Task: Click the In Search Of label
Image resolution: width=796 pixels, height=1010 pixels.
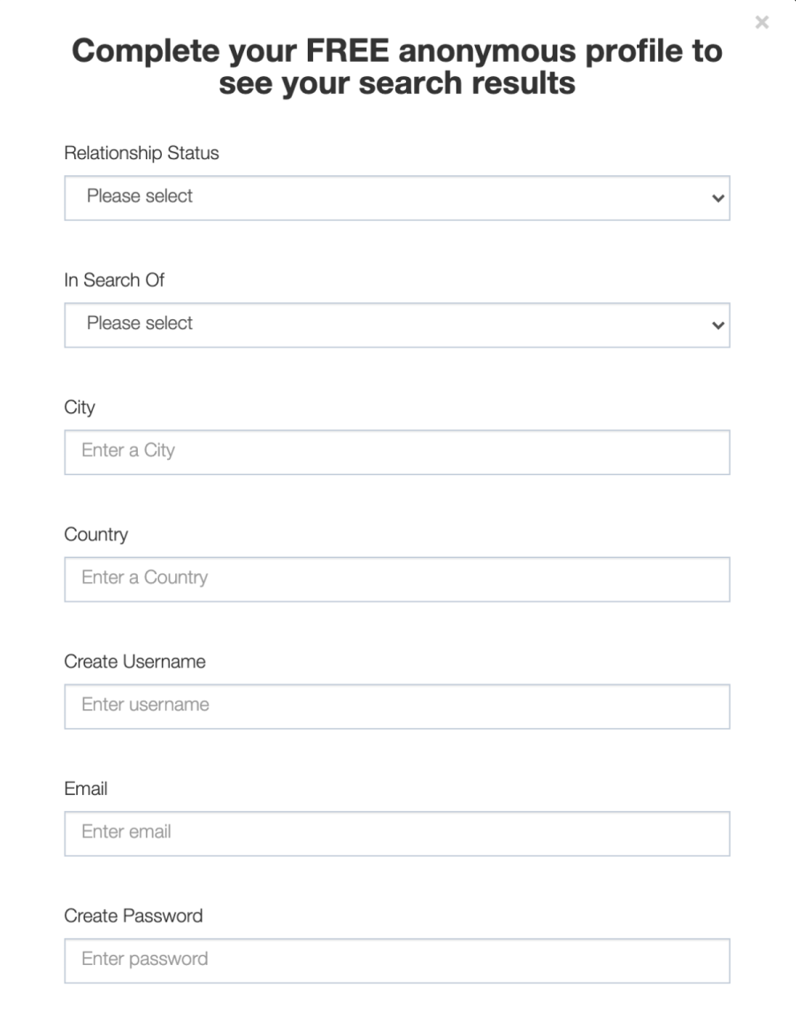Action: tap(114, 280)
